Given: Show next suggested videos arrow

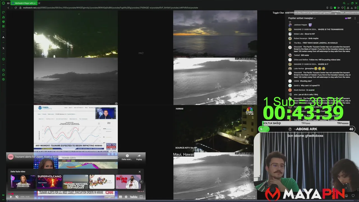Looking at the screenshot, I should pos(141,182).
